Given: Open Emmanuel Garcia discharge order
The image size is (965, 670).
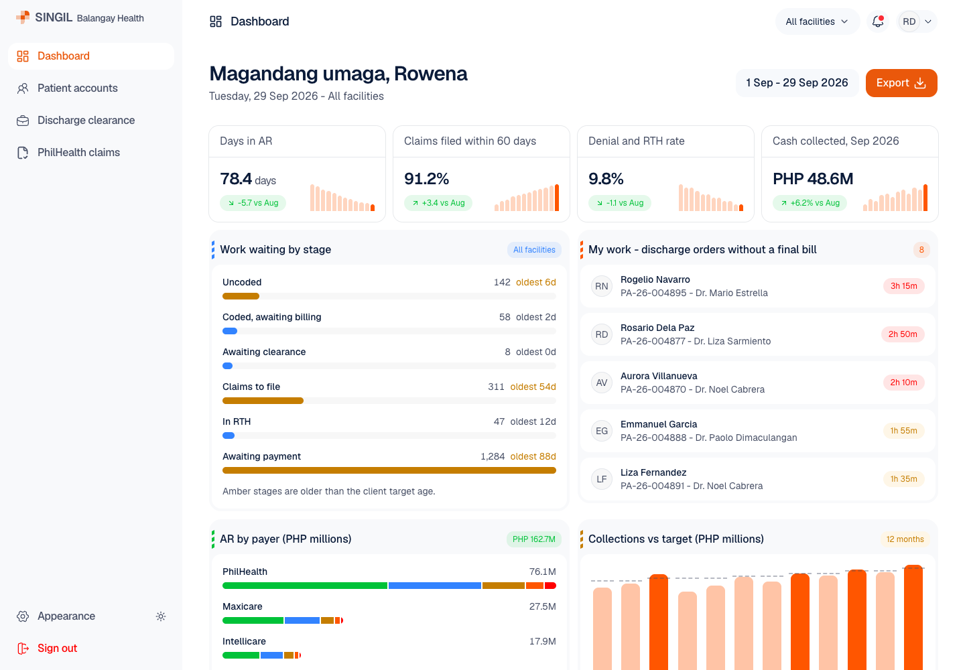Looking at the screenshot, I should click(758, 431).
